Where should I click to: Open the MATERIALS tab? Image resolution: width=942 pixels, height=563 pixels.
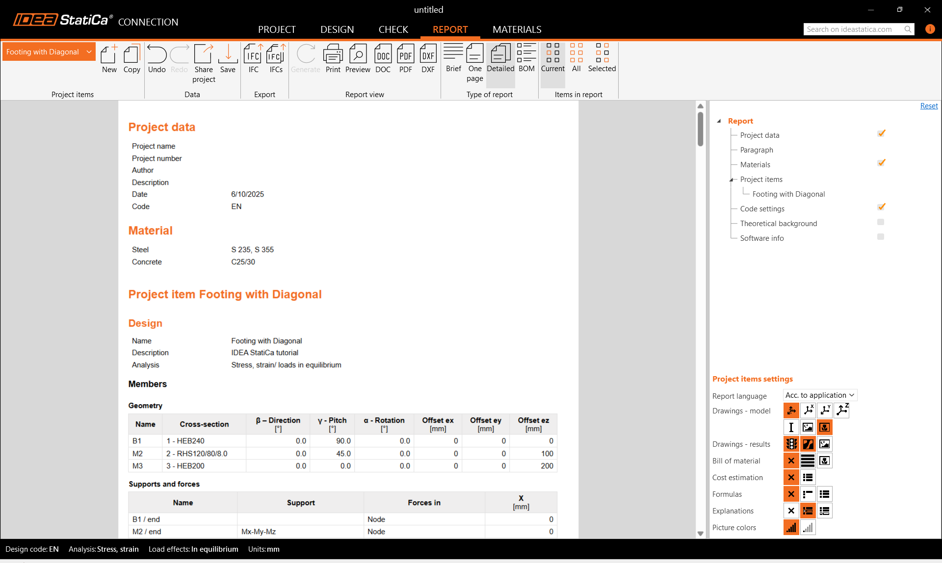coord(517,29)
